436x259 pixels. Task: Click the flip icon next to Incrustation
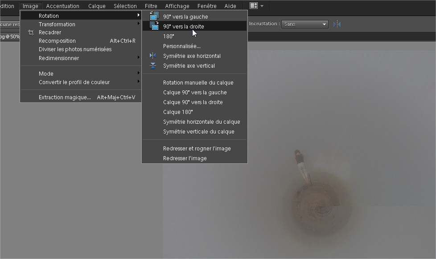(337, 24)
